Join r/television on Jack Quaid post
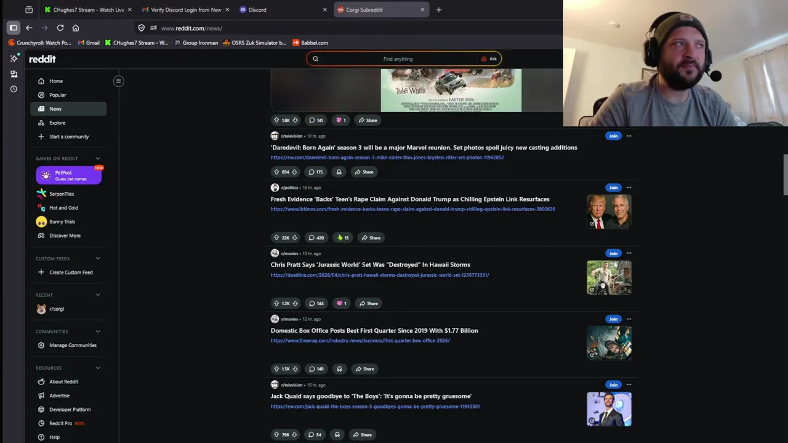The height and width of the screenshot is (443, 788). point(613,385)
